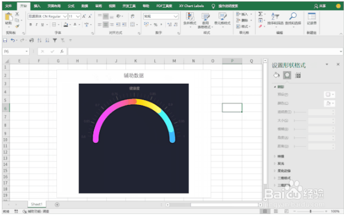The width and height of the screenshot is (344, 217).
Task: Click the zoom slider in status bar
Action: [x=310, y=211]
